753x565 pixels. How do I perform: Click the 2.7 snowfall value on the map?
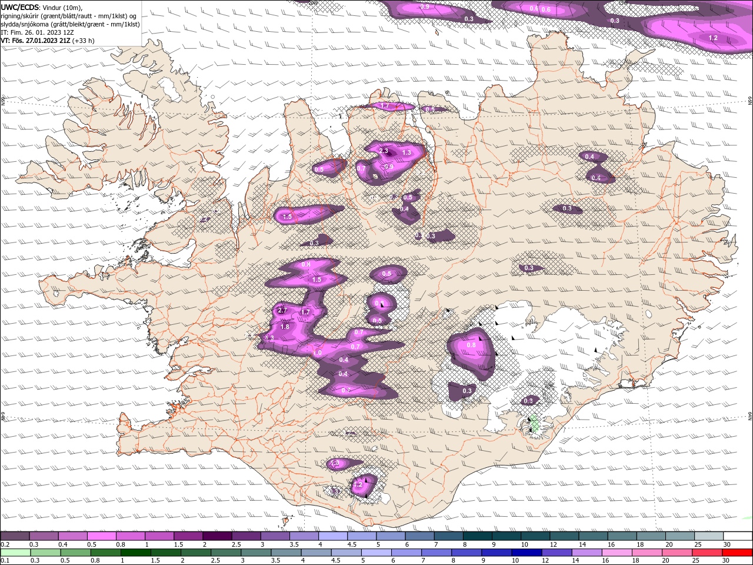(282, 311)
